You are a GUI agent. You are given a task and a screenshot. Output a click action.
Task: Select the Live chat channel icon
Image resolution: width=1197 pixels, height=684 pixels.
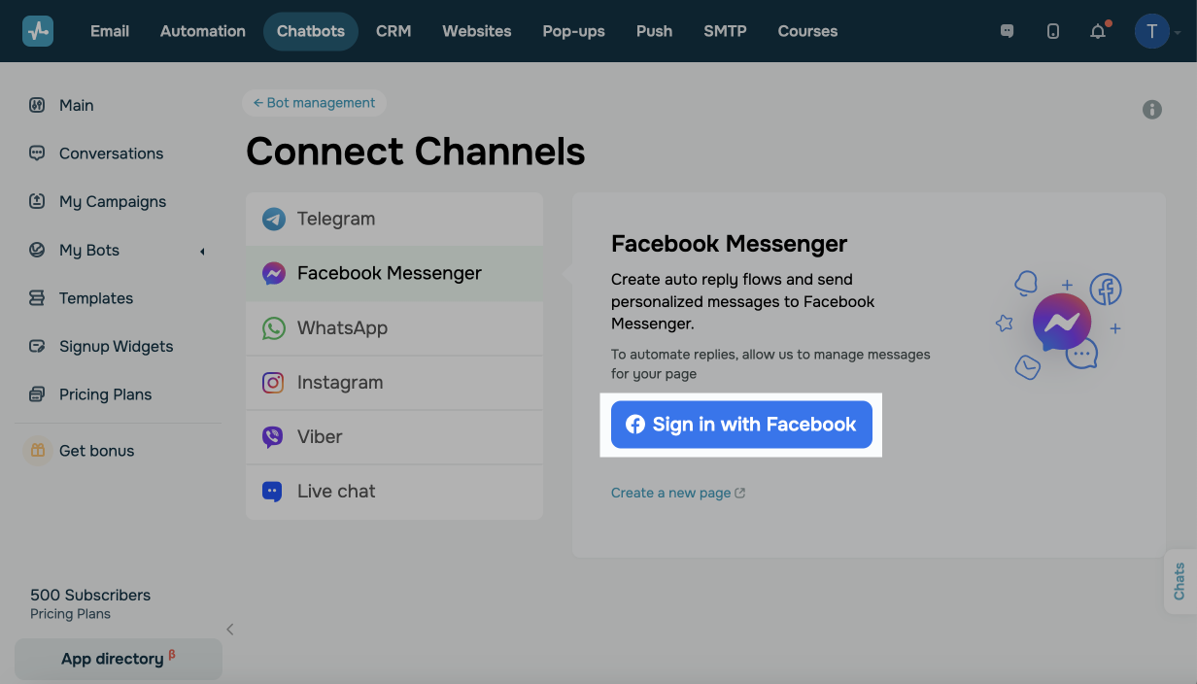pyautogui.click(x=273, y=491)
